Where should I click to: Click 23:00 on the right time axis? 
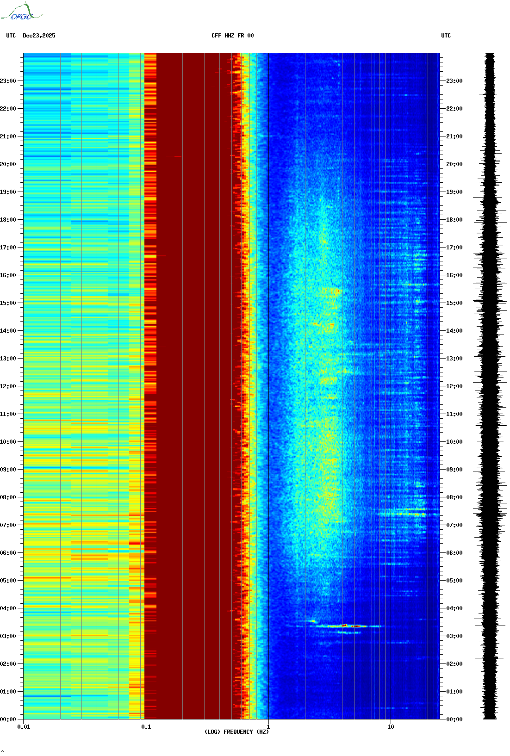454,81
